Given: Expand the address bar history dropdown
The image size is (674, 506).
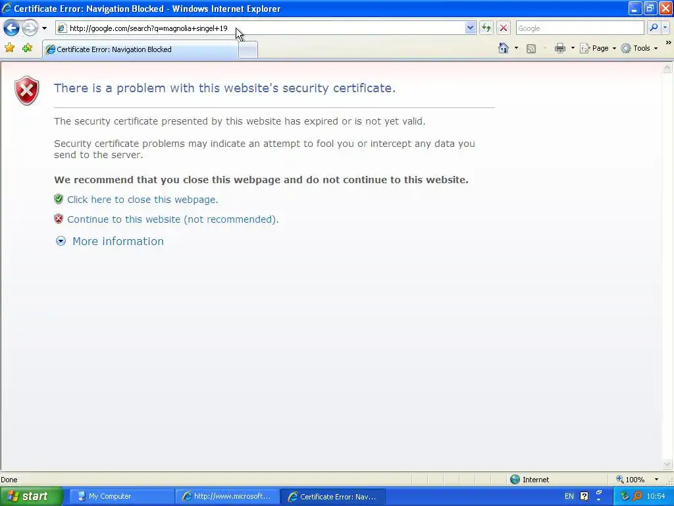Looking at the screenshot, I should point(470,28).
